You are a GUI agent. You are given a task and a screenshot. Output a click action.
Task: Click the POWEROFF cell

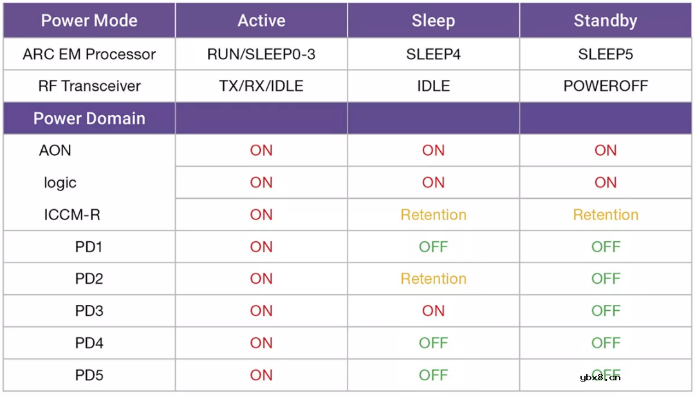click(x=606, y=86)
